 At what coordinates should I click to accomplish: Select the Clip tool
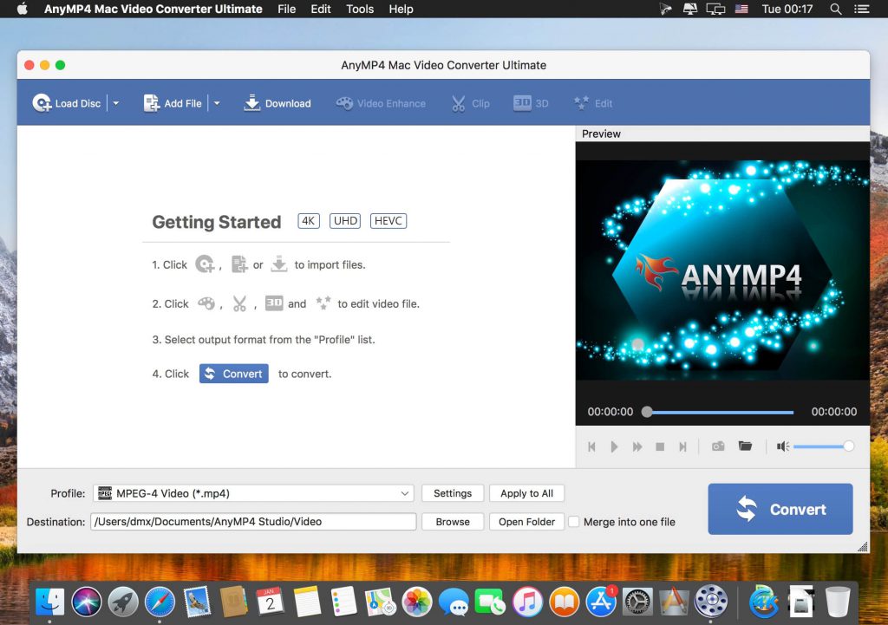tap(469, 102)
